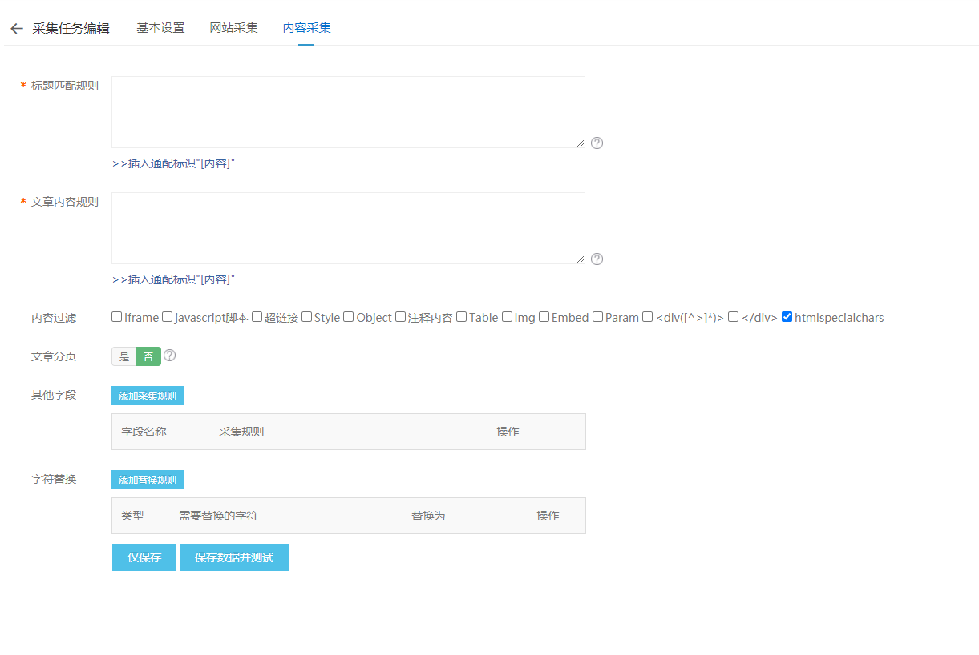Disable the htmlspecialchars filter

[785, 317]
